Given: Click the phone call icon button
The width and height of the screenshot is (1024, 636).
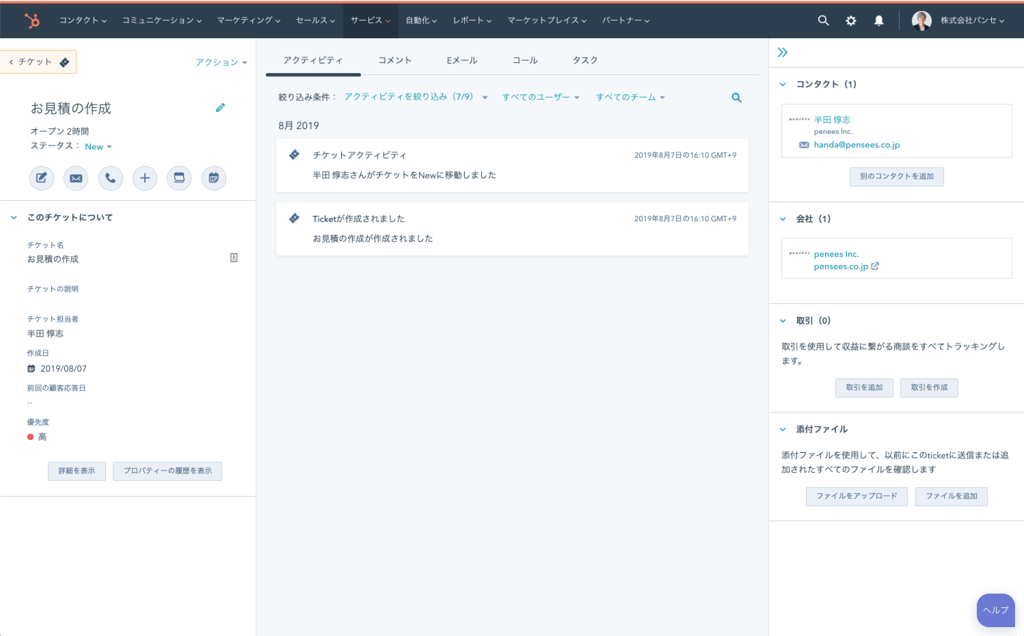Looking at the screenshot, I should coord(110,178).
